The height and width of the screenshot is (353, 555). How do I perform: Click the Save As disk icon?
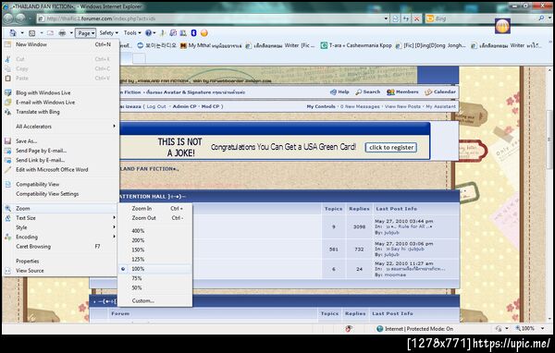click(7, 140)
